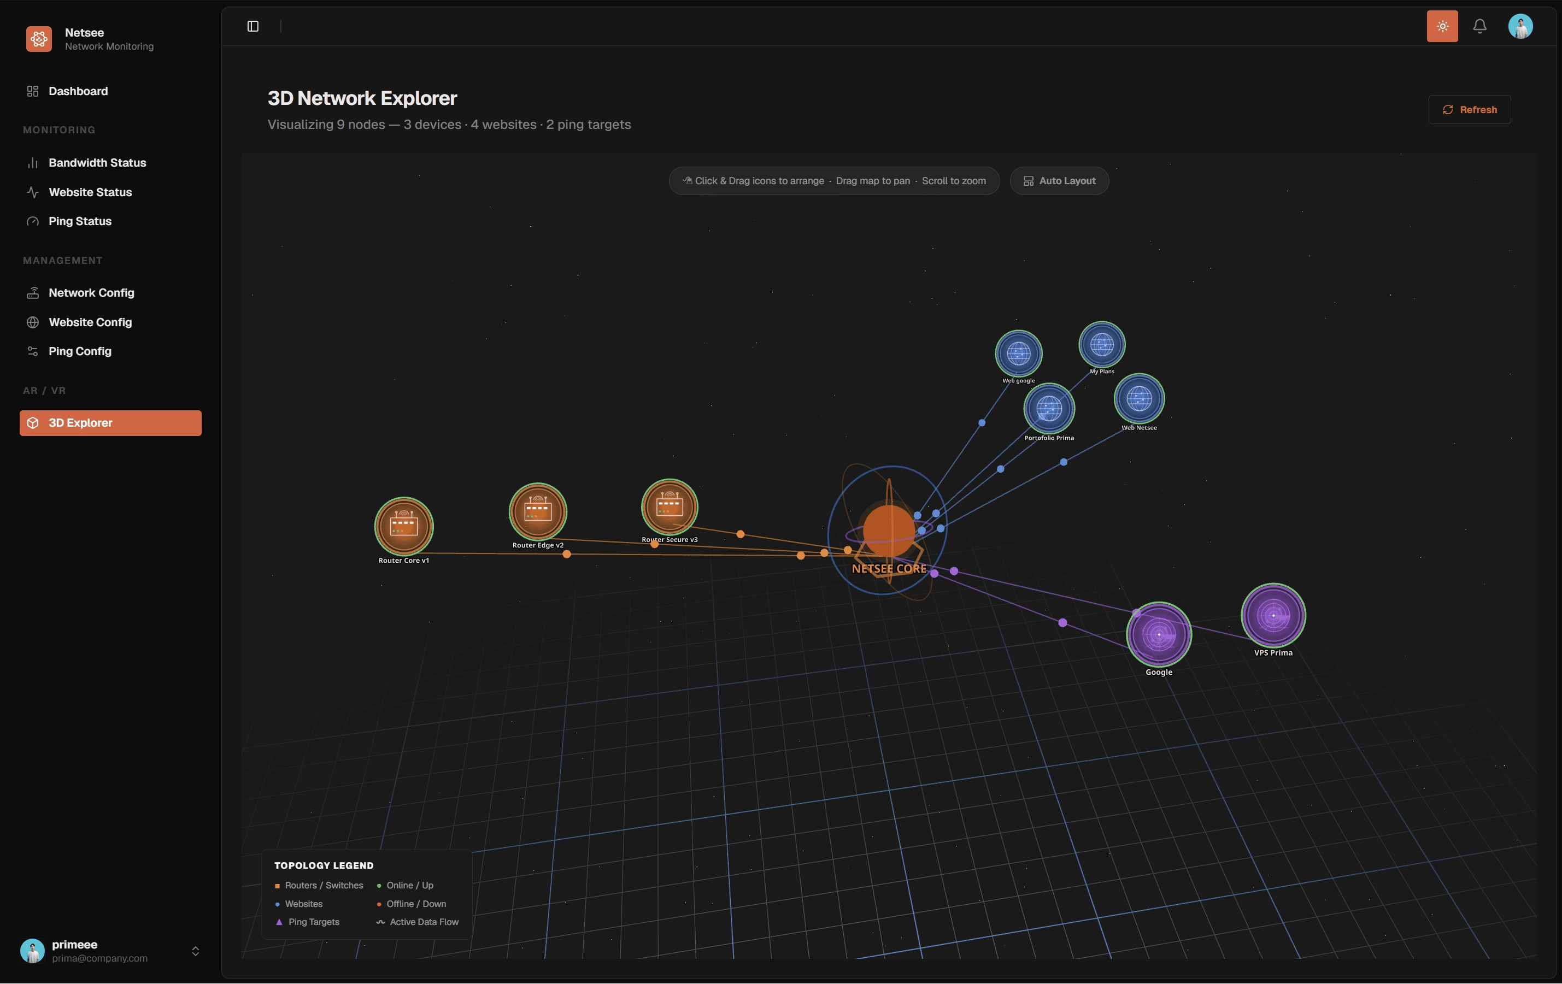
Task: Open Website Config
Action: [110, 322]
